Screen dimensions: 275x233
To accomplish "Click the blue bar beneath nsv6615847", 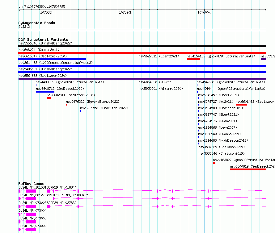I will click(52, 59).
